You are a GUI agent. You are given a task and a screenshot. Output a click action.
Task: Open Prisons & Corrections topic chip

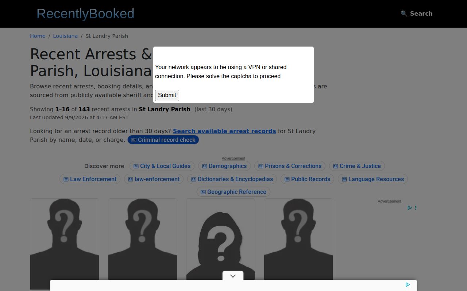(290, 166)
